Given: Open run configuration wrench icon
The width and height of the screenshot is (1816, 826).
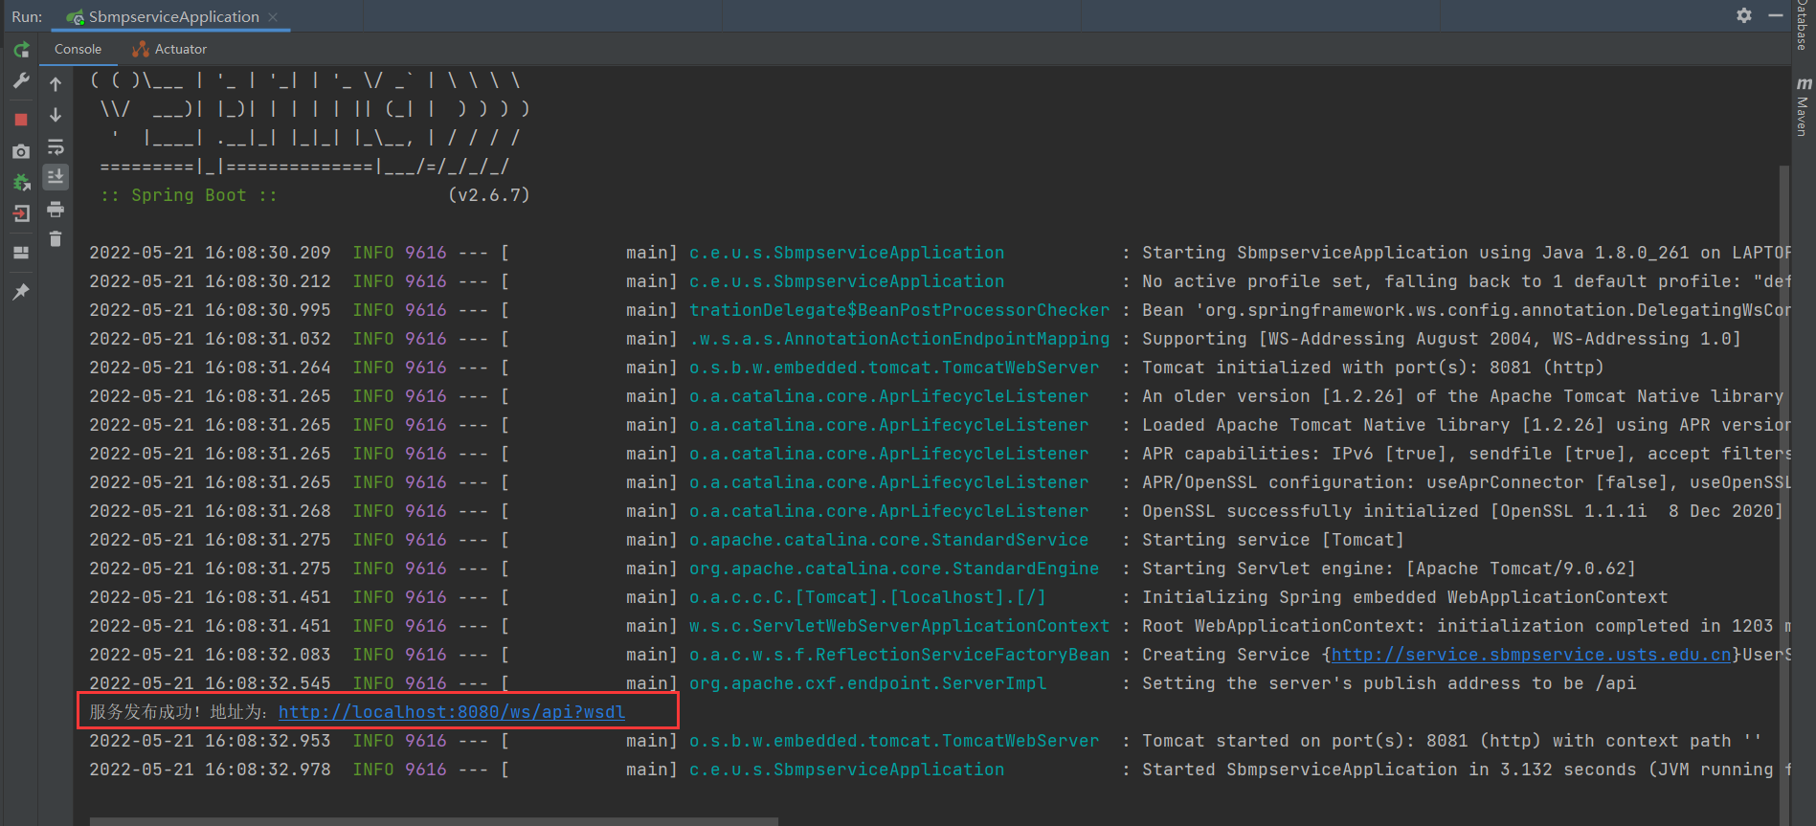Looking at the screenshot, I should [x=21, y=81].
